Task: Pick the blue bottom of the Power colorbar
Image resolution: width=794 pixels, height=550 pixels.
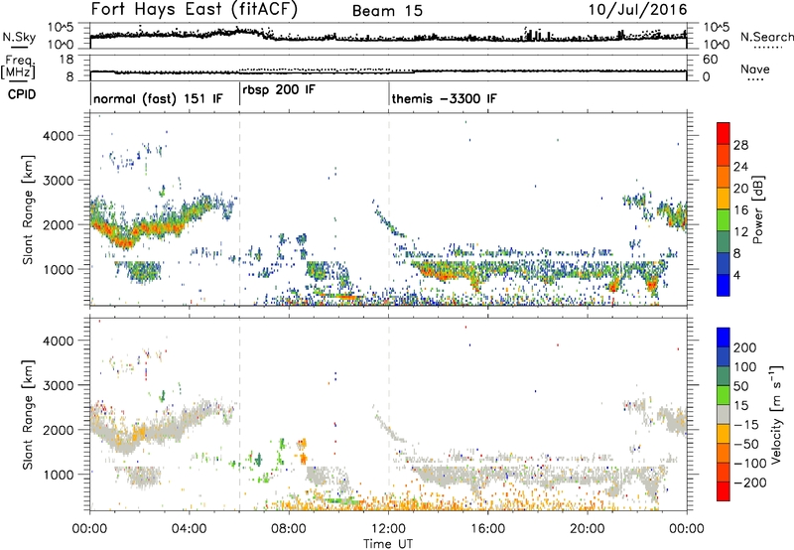Action: pos(724,285)
